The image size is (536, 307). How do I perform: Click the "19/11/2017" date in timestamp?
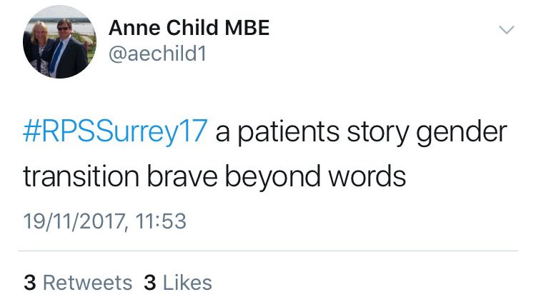(73, 221)
